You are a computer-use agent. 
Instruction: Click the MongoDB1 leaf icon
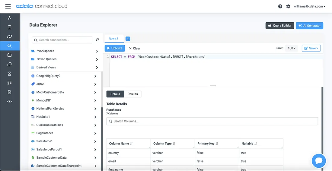[33, 100]
